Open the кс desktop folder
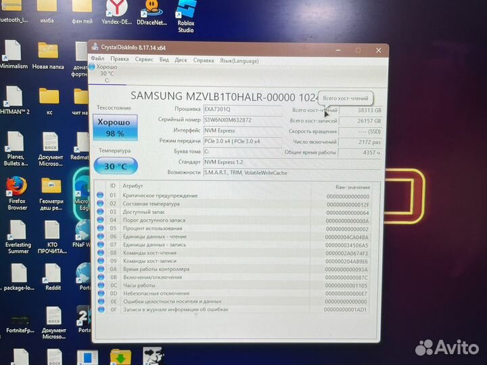This screenshot has height=365, width=487. pyautogui.click(x=49, y=101)
